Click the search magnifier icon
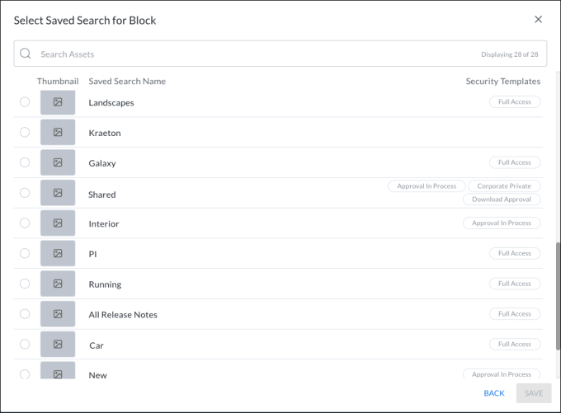 click(x=26, y=54)
